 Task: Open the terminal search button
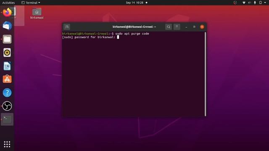[169, 27]
